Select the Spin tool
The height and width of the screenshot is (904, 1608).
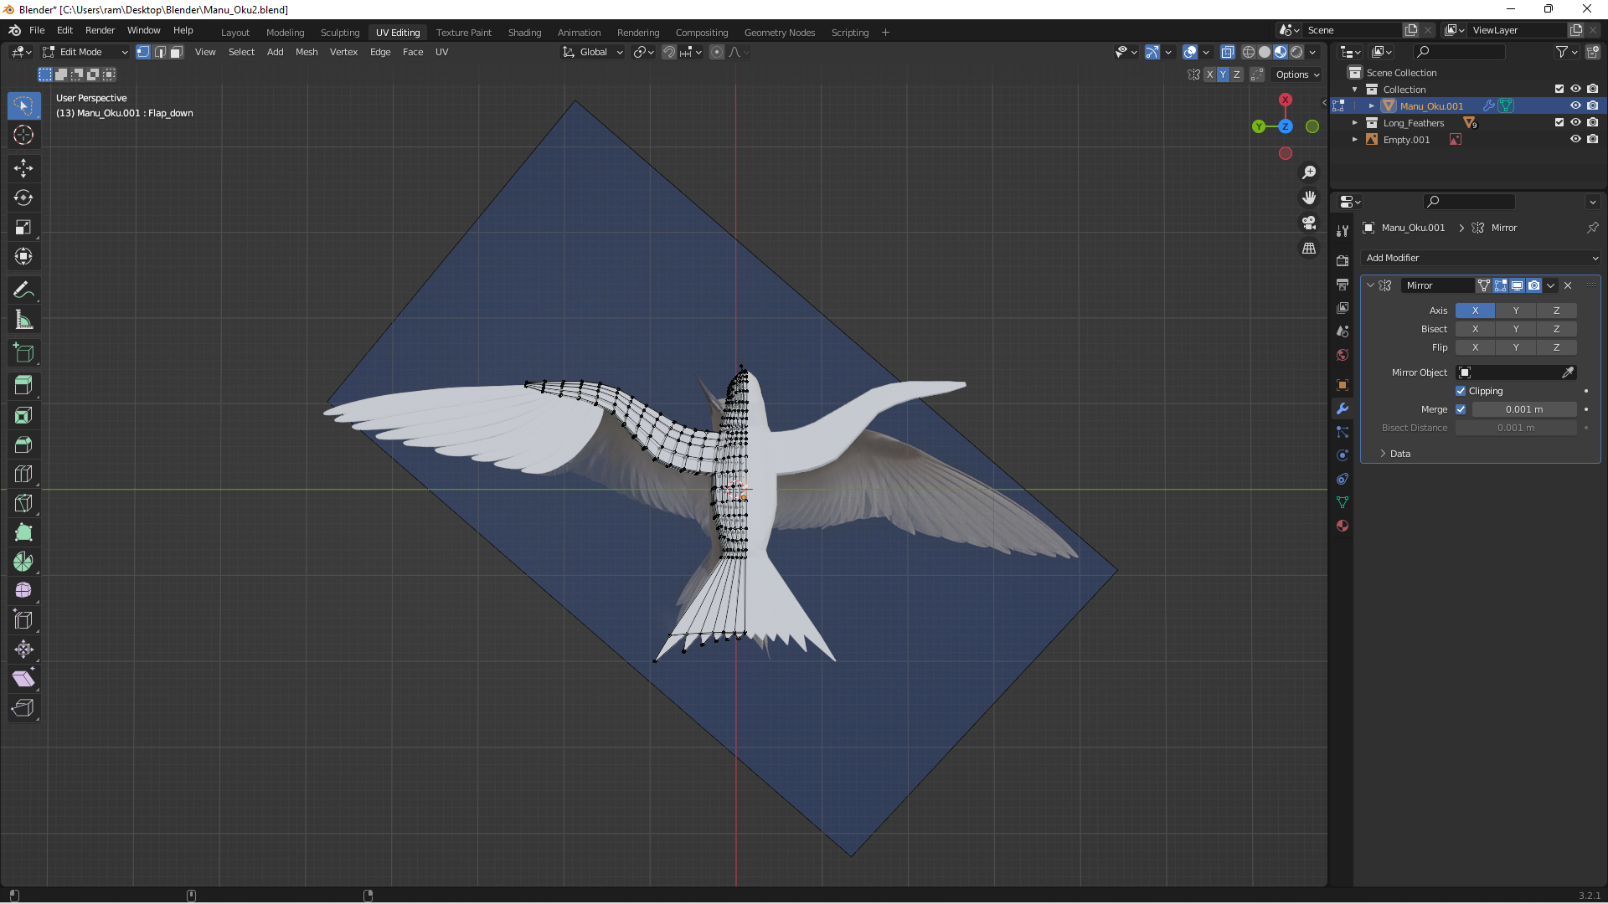pos(23,562)
